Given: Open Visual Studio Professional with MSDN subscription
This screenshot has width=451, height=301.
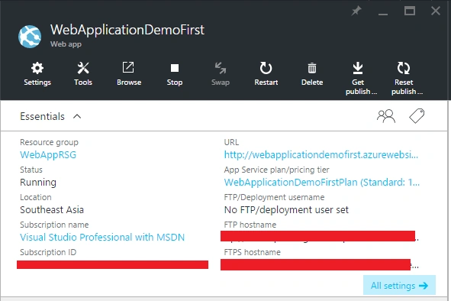Looking at the screenshot, I should pos(102,238).
